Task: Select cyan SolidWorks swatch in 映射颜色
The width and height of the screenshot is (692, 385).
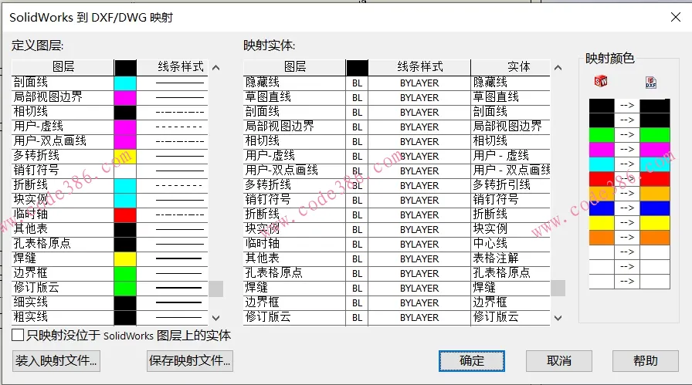Action: [602, 164]
